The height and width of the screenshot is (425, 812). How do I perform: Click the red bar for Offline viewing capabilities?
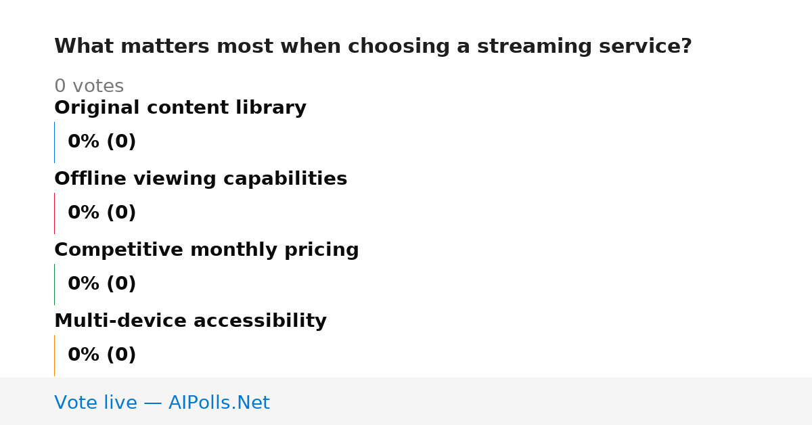click(54, 213)
